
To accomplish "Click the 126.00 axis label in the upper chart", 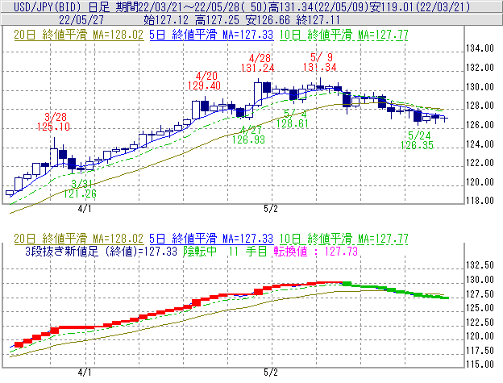I will tap(480, 125).
